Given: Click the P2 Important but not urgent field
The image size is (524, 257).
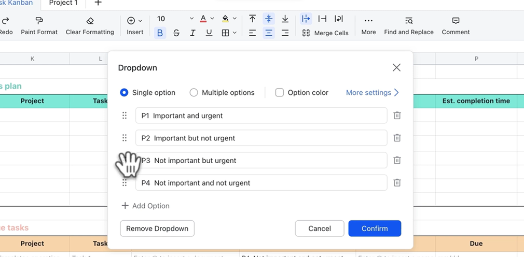Looking at the screenshot, I should (261, 138).
